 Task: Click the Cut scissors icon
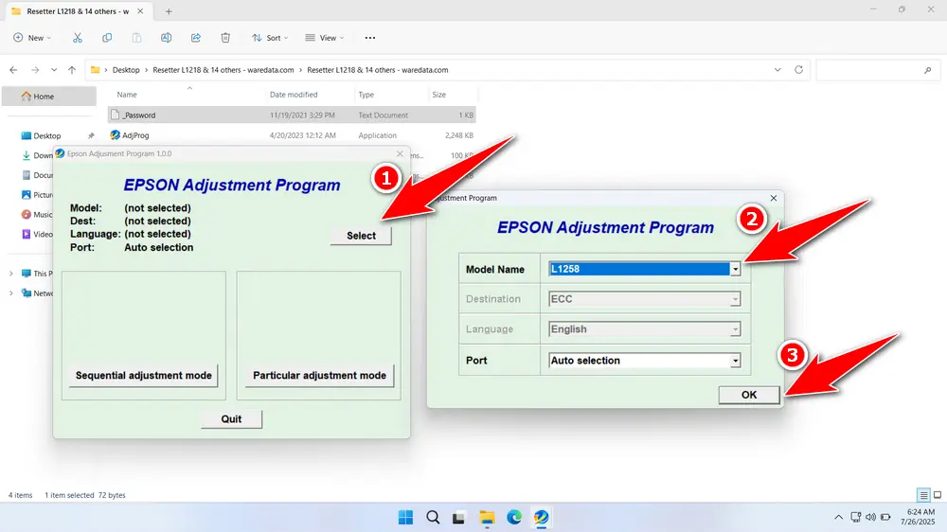[78, 38]
